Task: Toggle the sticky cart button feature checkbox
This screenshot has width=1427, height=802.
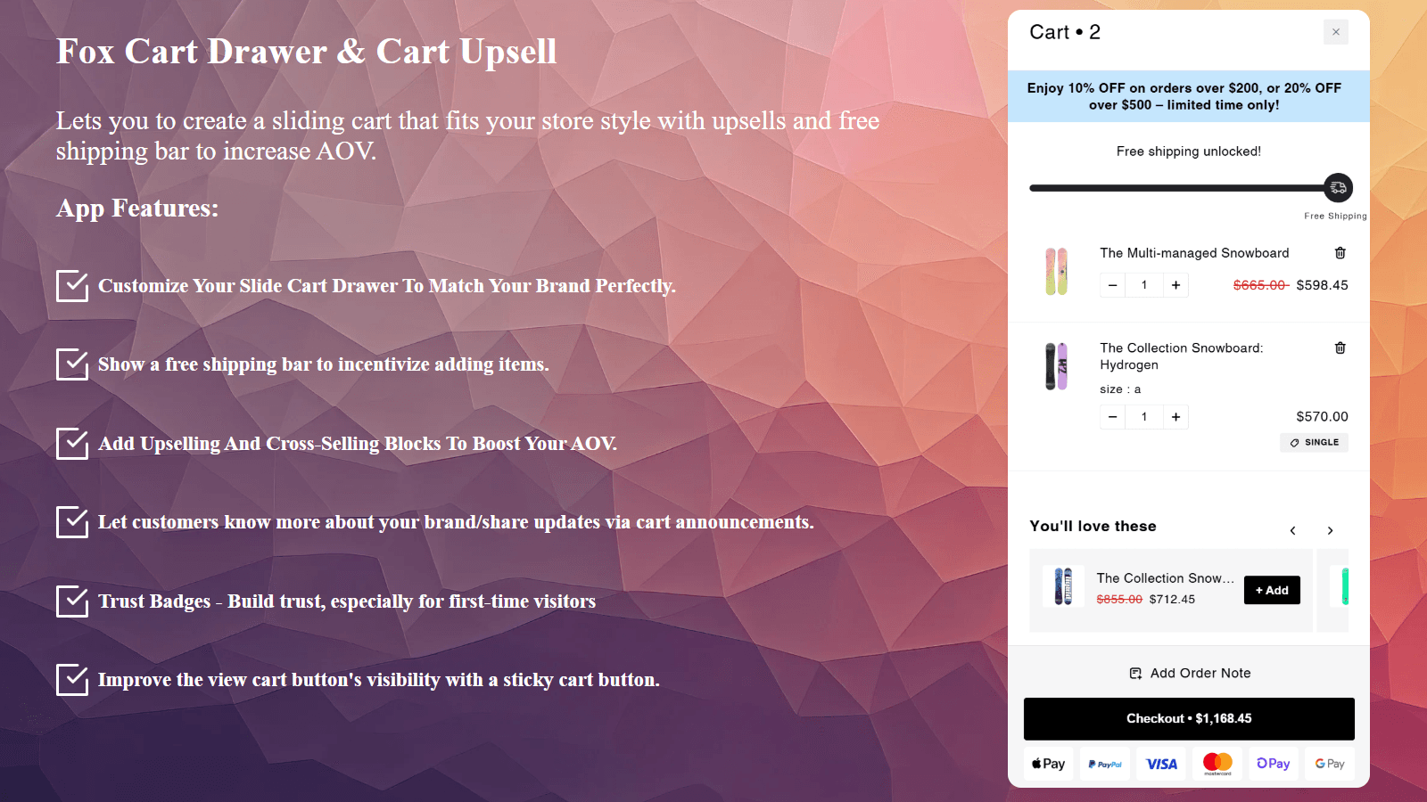Action: (x=72, y=680)
